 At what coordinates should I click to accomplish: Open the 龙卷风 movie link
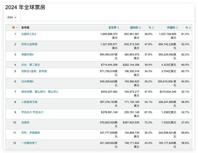[x=25, y=122]
